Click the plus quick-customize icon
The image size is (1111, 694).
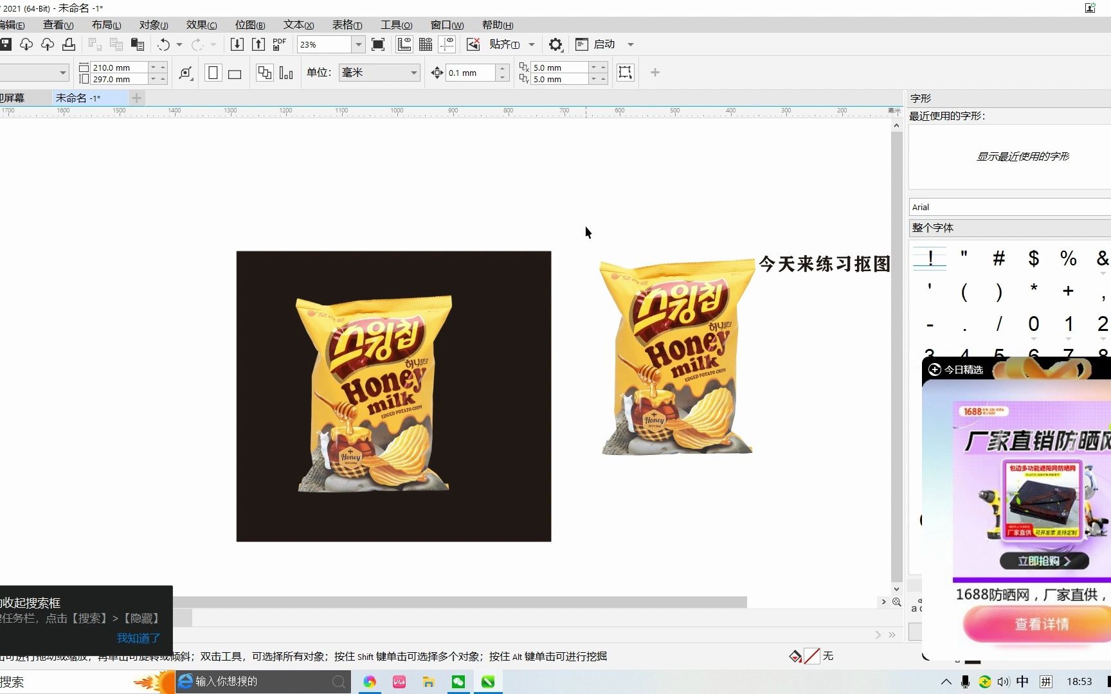click(x=655, y=73)
